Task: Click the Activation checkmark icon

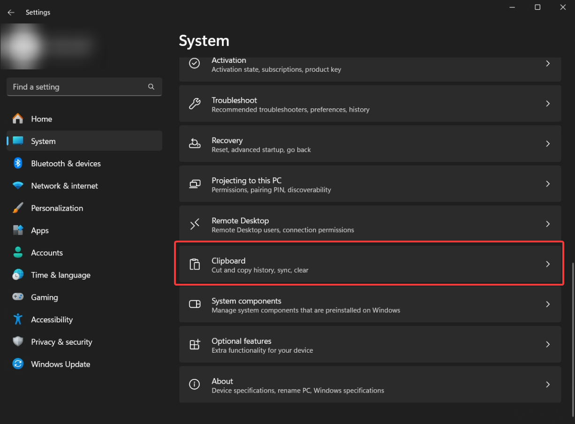Action: coord(195,63)
